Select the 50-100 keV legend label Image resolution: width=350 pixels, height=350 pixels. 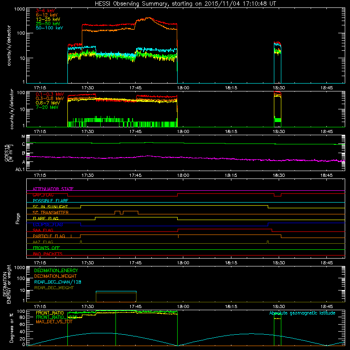pyautogui.click(x=49, y=28)
